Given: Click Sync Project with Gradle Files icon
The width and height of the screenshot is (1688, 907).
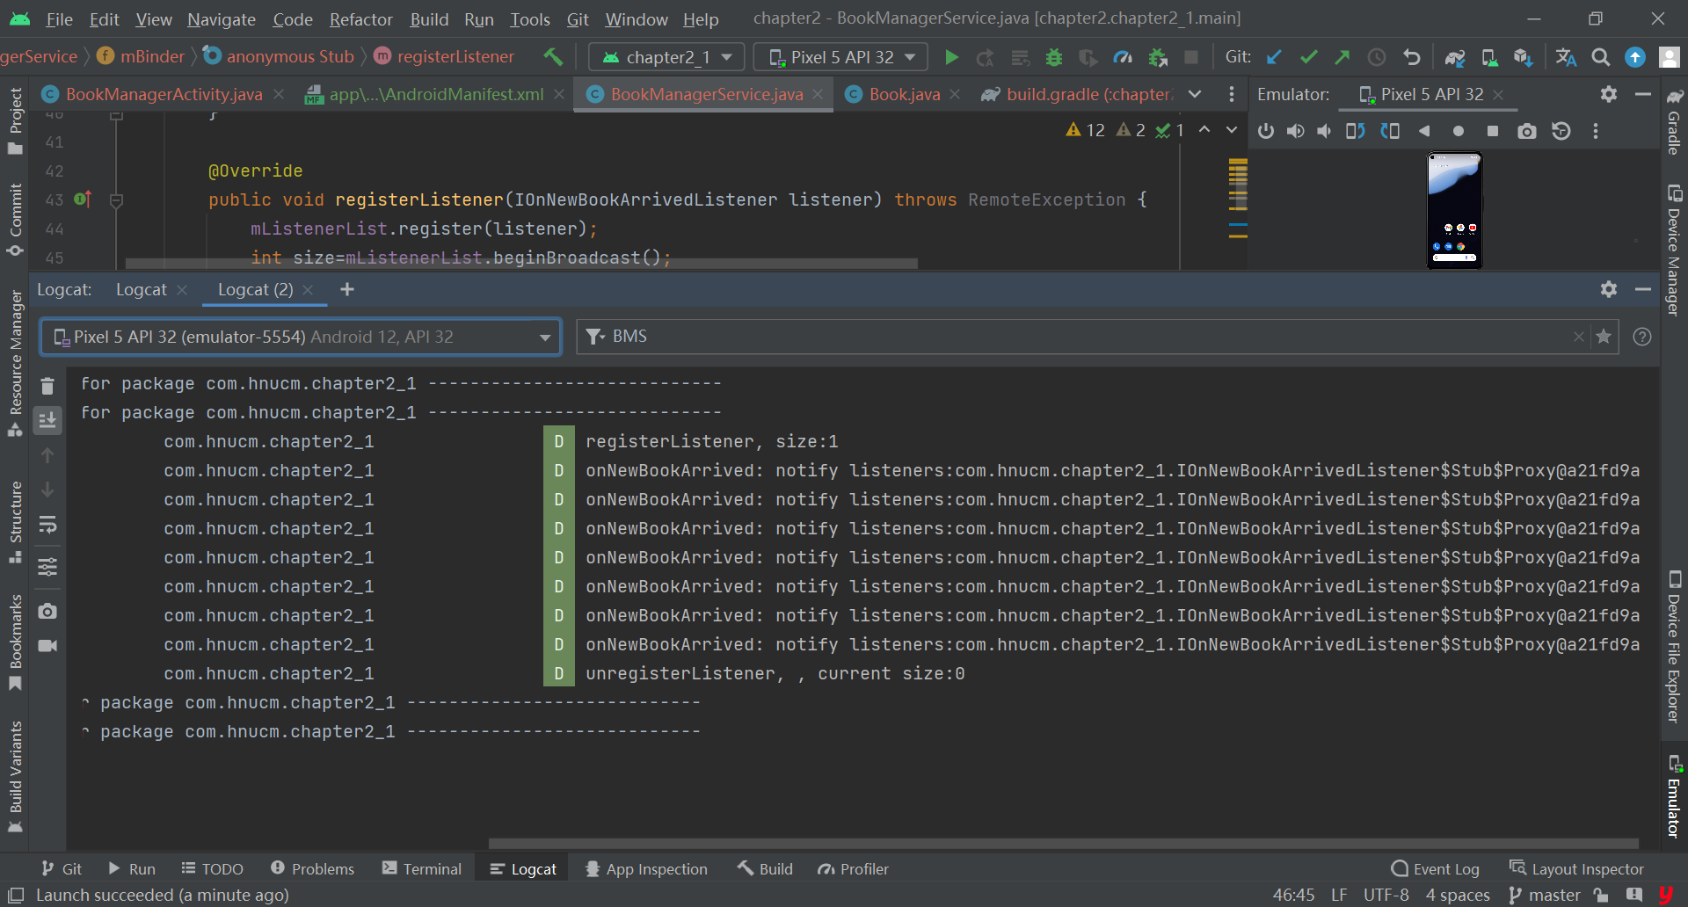Looking at the screenshot, I should pyautogui.click(x=1455, y=57).
